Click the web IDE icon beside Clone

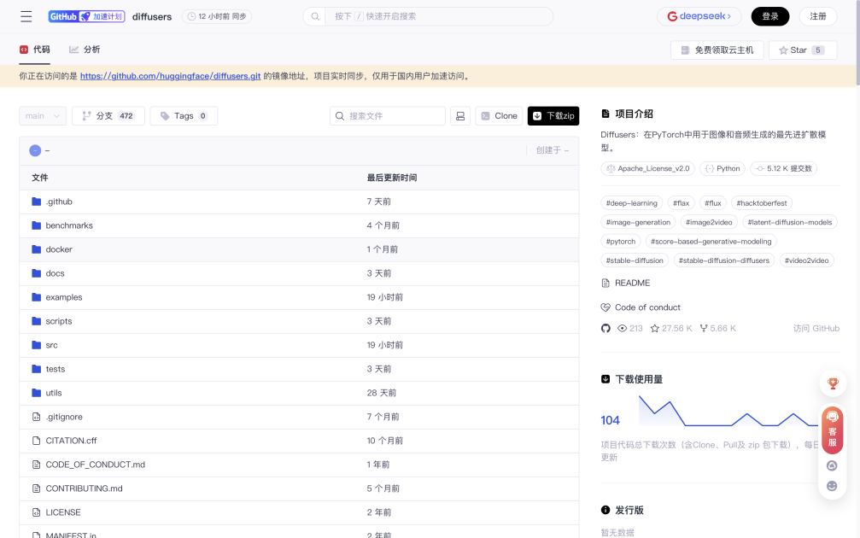point(460,116)
